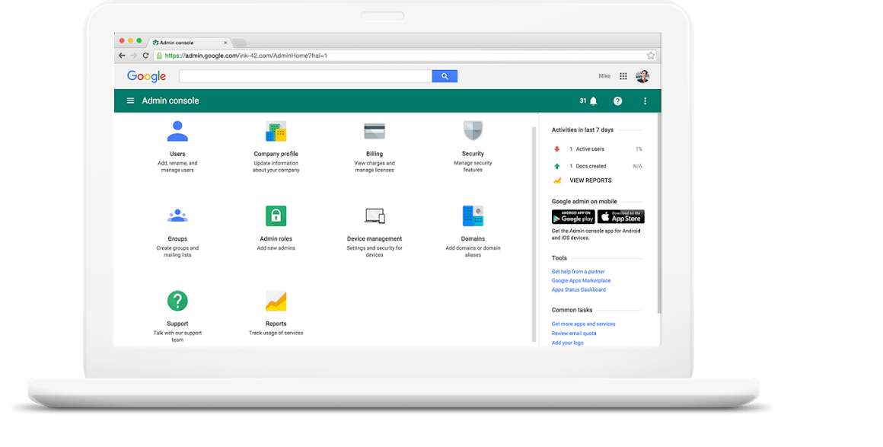
Task: Open the Admin roles lock icon
Action: pyautogui.click(x=276, y=216)
